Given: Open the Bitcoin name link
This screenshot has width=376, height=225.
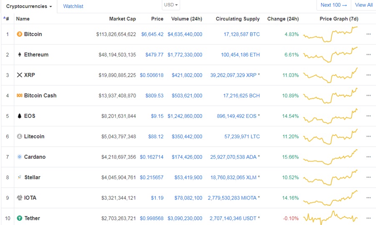Looking at the screenshot, I should pos(33,34).
